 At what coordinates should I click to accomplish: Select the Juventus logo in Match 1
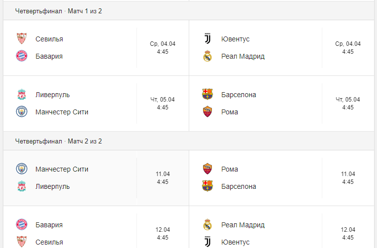pyautogui.click(x=207, y=39)
